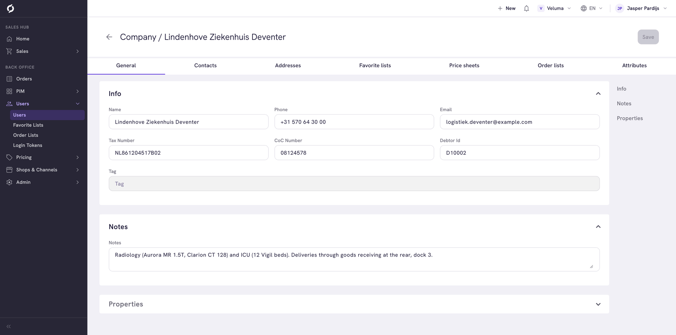Click the Email input field
Screen dimensions: 676x335
click(x=519, y=122)
